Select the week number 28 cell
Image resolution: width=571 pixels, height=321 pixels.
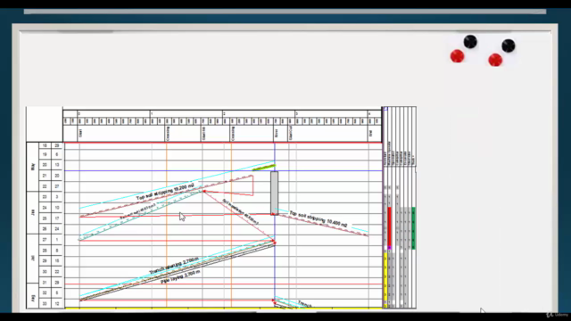[45, 251]
